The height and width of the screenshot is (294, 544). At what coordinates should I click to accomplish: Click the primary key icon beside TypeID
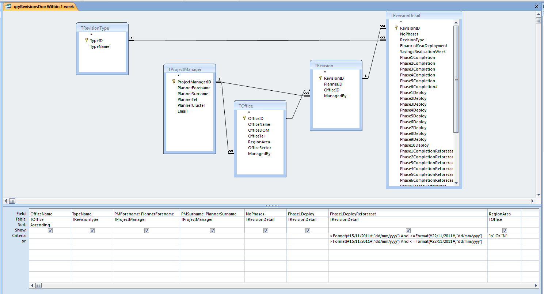pyautogui.click(x=87, y=41)
